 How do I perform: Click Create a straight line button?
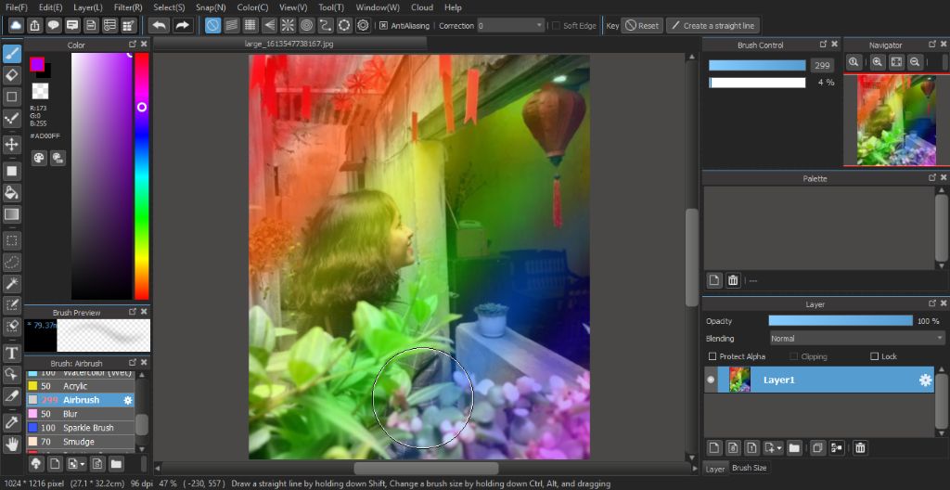pos(713,25)
